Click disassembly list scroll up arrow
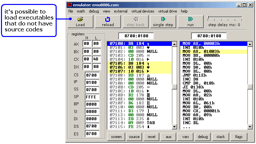Viewport: 256px width, 144px height. (250, 44)
